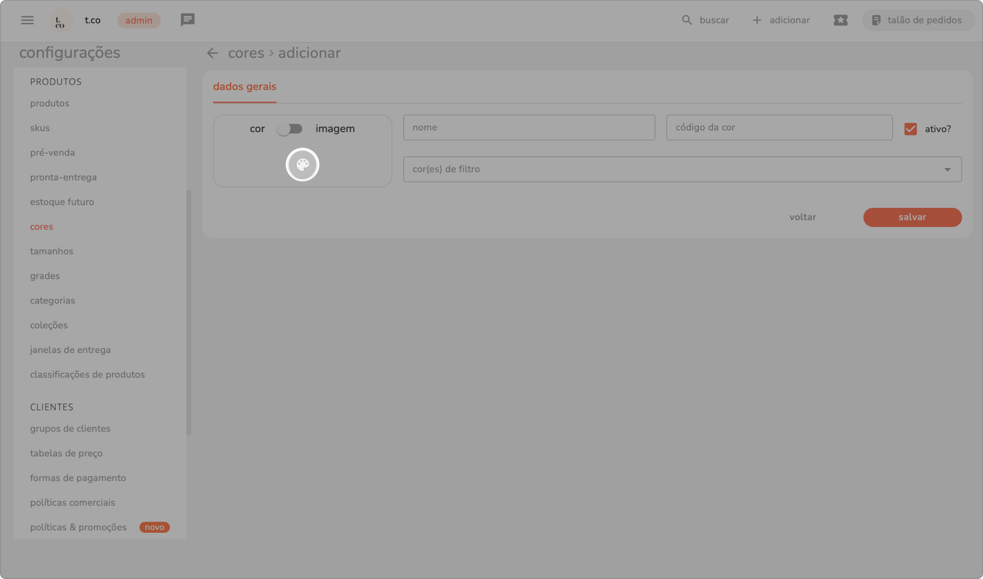Click the salvar button
This screenshot has width=983, height=579.
pyautogui.click(x=912, y=217)
